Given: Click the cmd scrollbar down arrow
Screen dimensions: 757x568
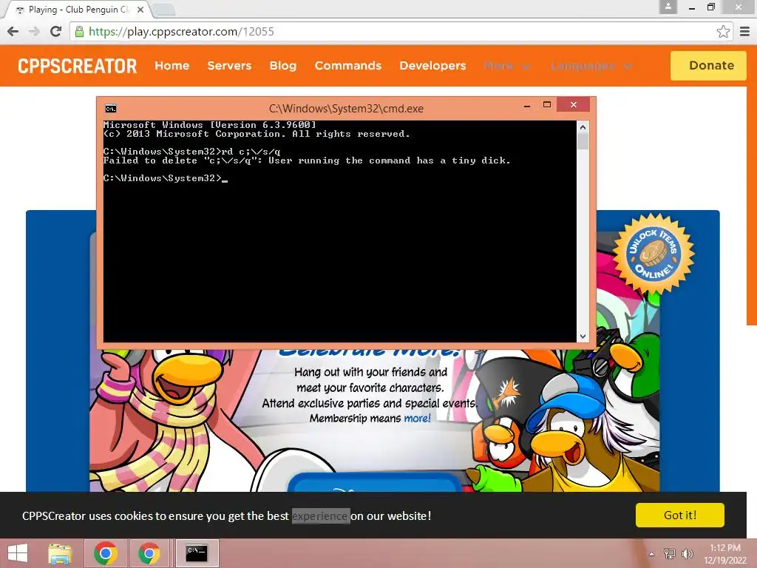Looking at the screenshot, I should (583, 337).
